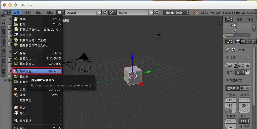This screenshot has width=257, height=129.
Task: Render still image with camera button
Action: tap(229, 66)
